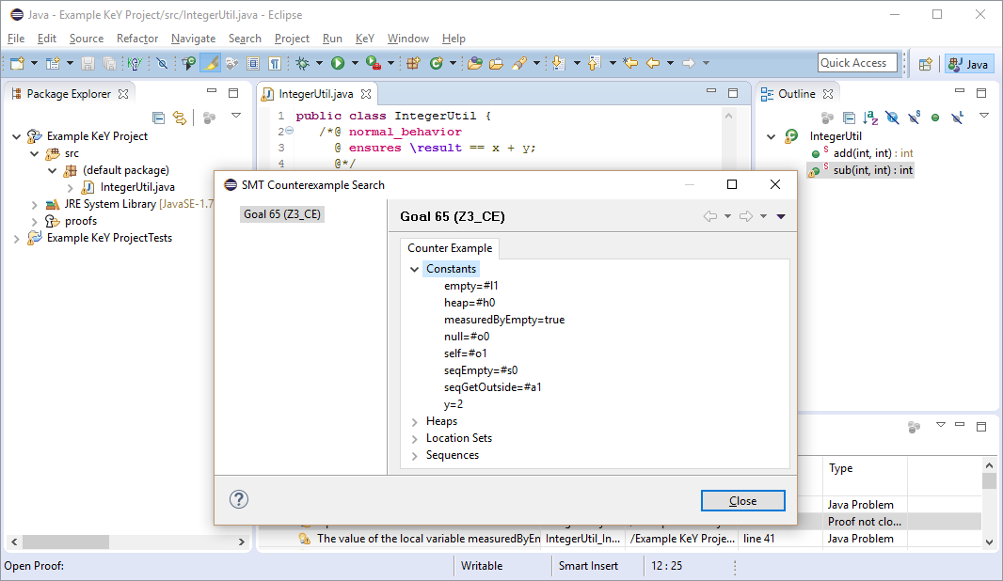Toggle Link with Editor in Package Explorer
The image size is (1003, 581).
[180, 118]
